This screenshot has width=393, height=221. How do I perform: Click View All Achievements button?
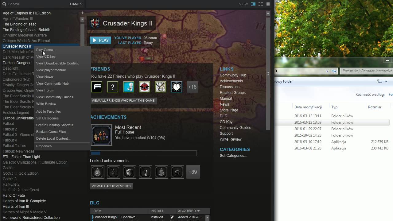(111, 186)
